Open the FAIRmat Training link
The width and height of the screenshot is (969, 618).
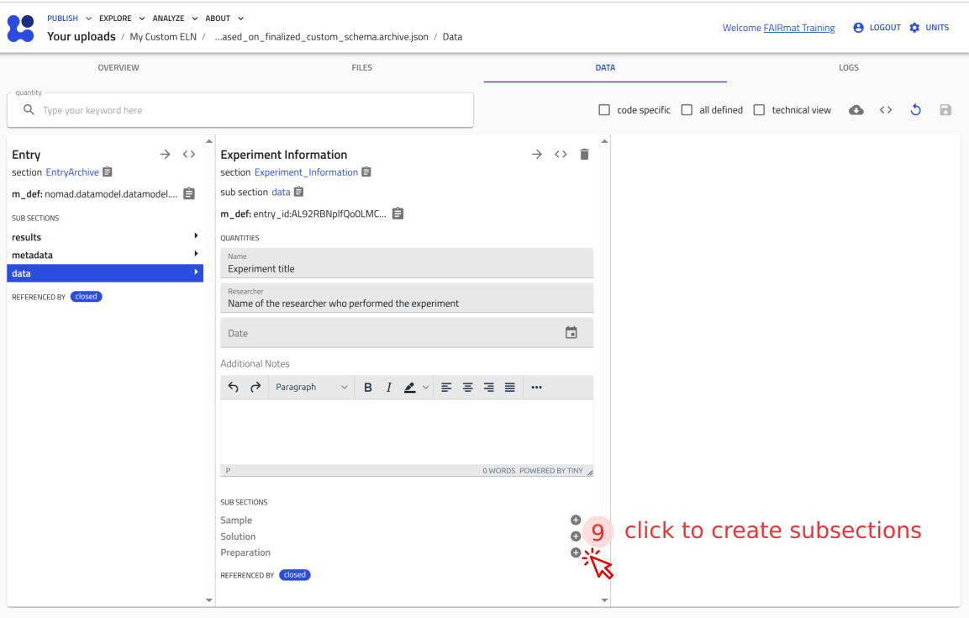point(798,28)
